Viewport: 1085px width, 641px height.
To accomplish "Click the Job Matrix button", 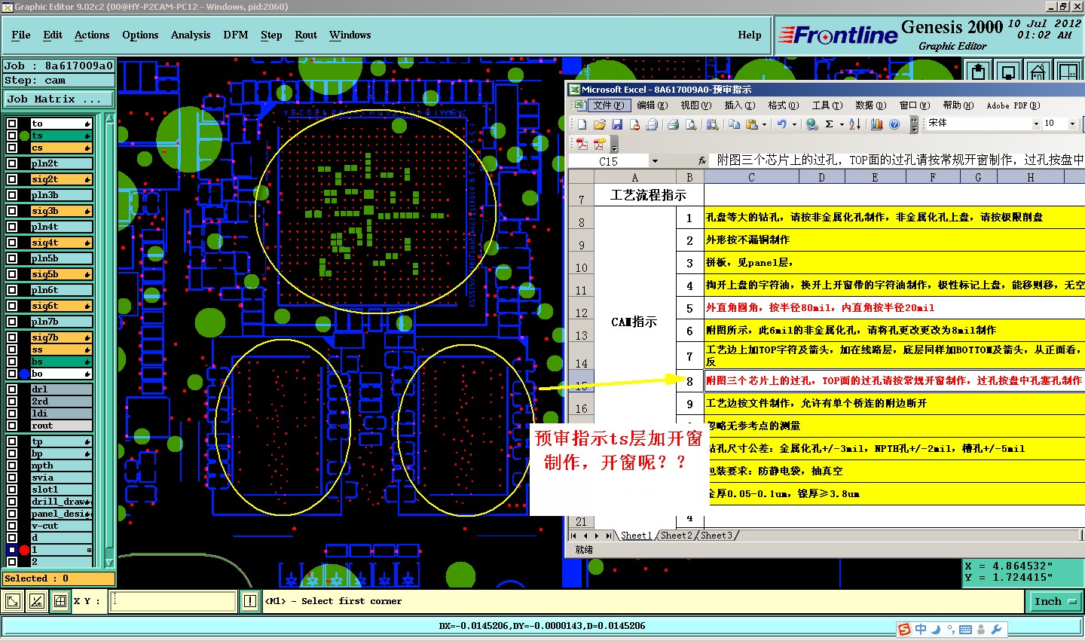I will point(58,99).
